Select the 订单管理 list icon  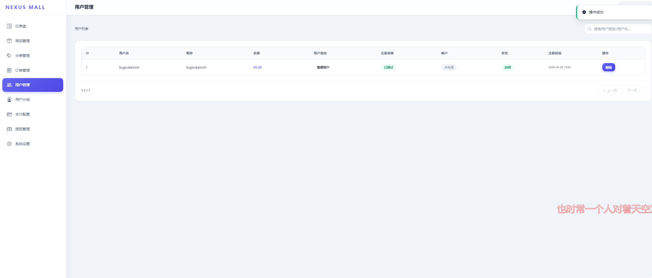(x=9, y=70)
